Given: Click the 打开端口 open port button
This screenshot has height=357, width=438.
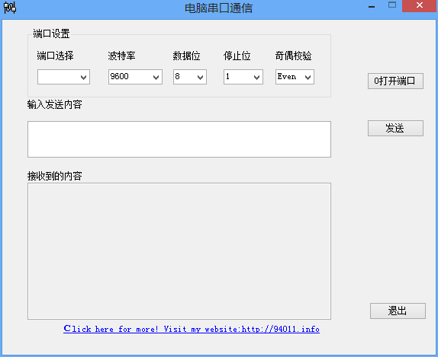Looking at the screenshot, I should 395,81.
